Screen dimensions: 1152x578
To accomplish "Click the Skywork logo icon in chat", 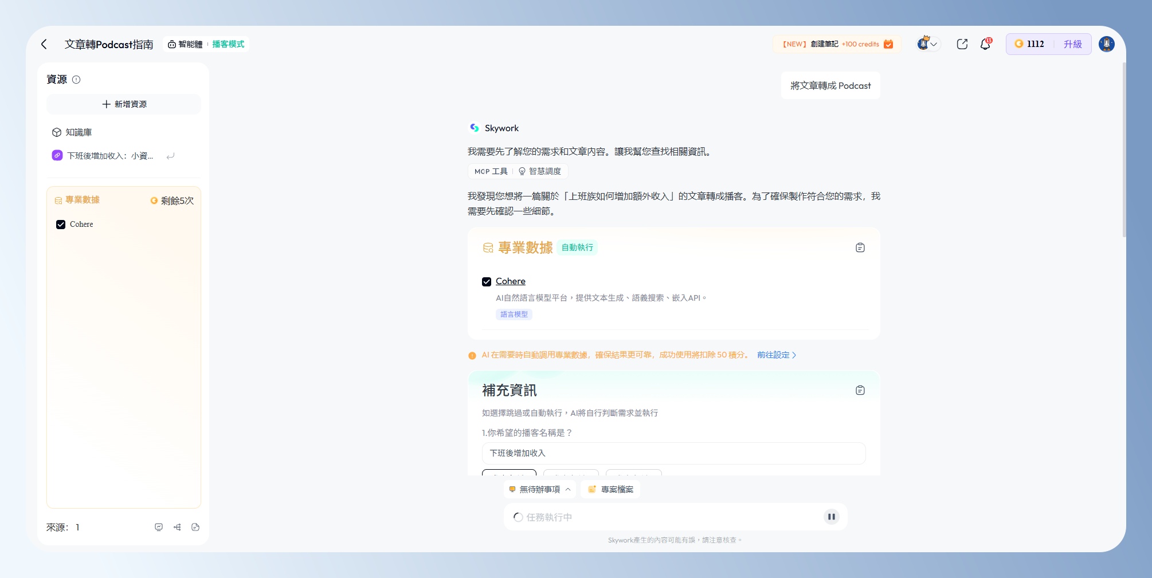I will (475, 128).
